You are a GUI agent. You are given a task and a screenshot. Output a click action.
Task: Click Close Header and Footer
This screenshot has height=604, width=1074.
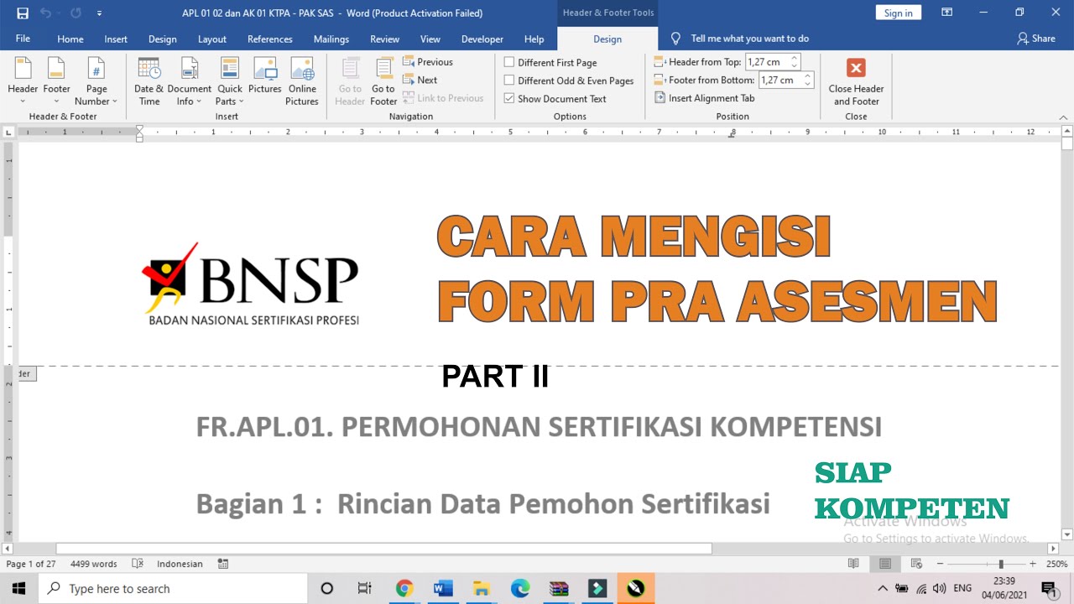point(856,81)
